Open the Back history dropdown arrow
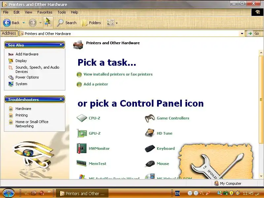The height and width of the screenshot is (198, 264). click(24, 23)
